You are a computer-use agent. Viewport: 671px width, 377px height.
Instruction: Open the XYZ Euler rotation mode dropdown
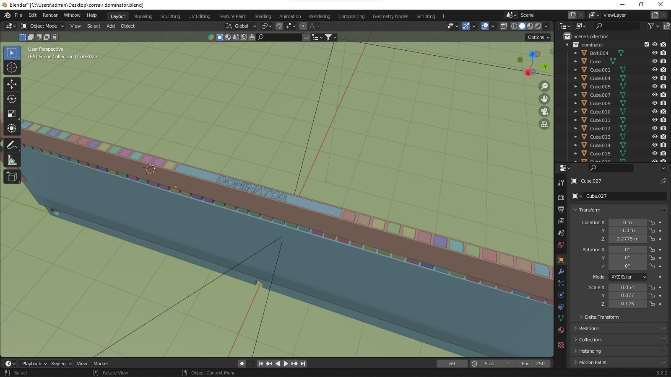pyautogui.click(x=628, y=277)
